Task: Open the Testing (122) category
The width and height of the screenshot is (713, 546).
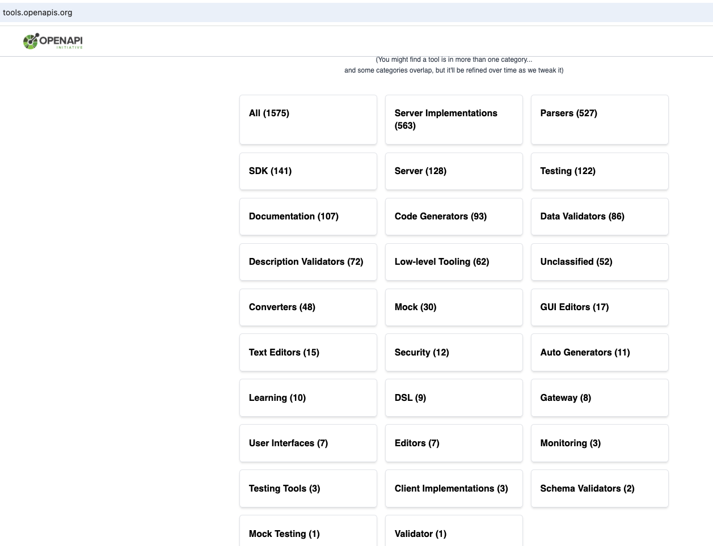Action: (600, 171)
